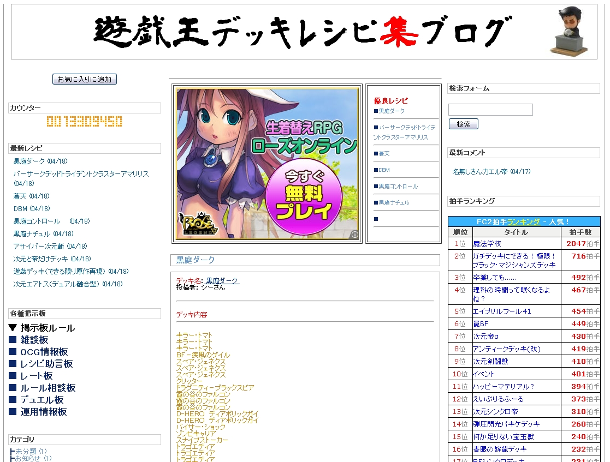Click the 2047拍手 count for rank 1
The image size is (610, 462).
[x=583, y=244]
